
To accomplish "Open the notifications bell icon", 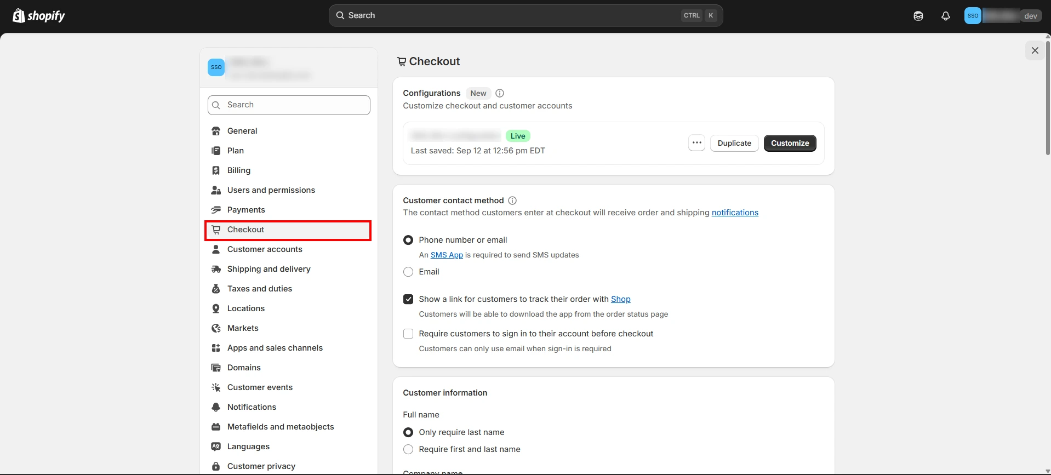I will click(x=946, y=16).
